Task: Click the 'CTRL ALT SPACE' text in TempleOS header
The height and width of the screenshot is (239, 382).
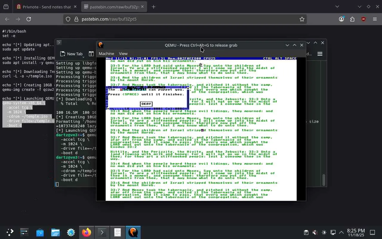Action: tap(280, 59)
